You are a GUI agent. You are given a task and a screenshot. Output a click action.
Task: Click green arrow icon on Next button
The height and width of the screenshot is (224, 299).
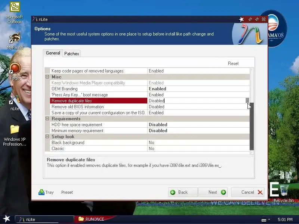click(x=223, y=192)
